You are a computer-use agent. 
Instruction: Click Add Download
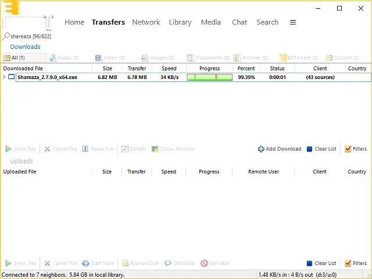pyautogui.click(x=280, y=149)
